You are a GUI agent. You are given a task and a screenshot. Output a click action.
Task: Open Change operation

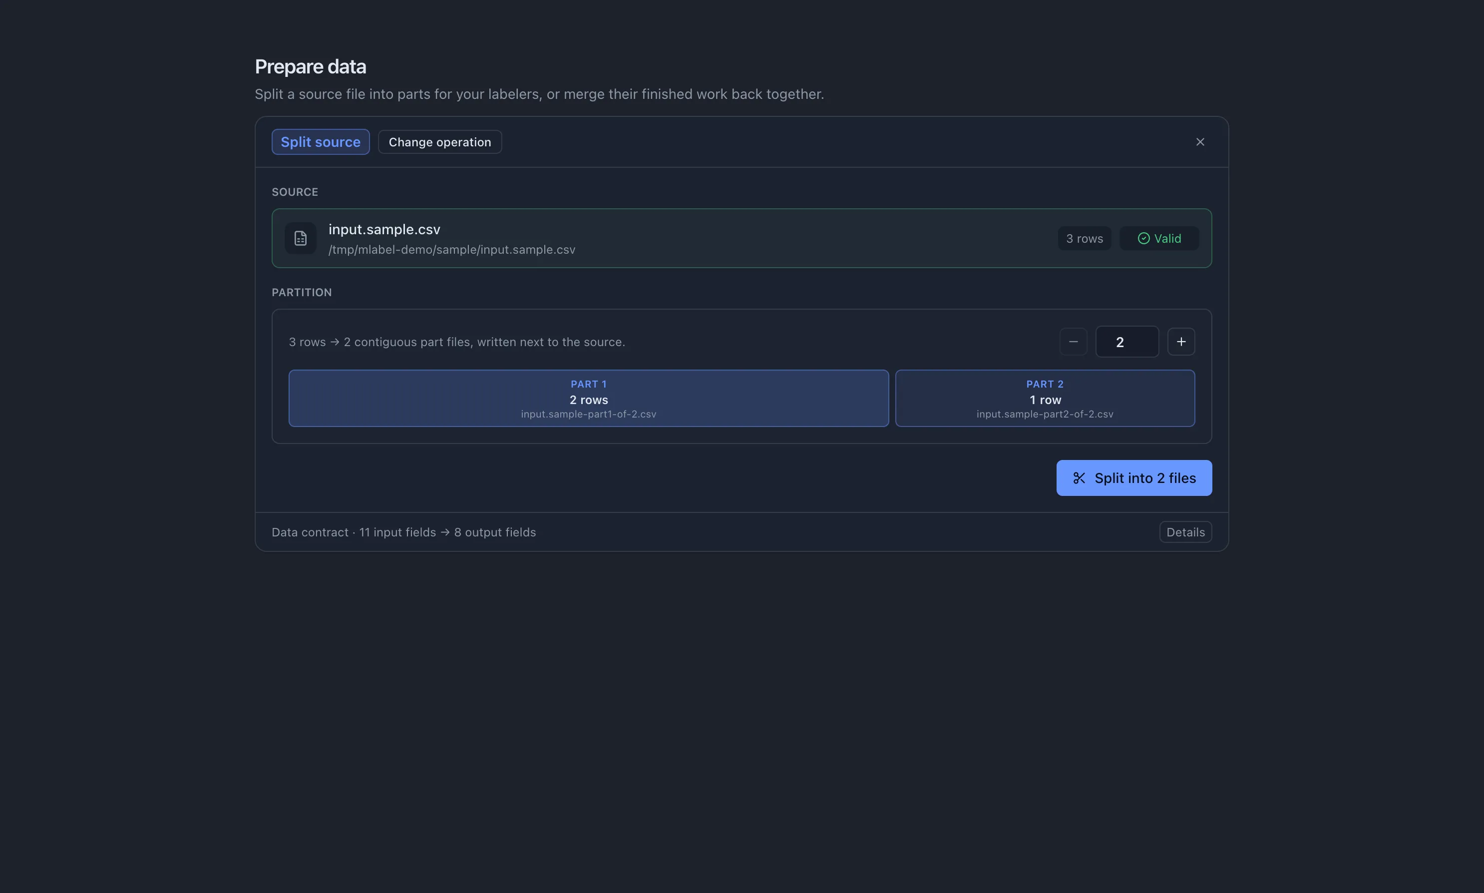click(440, 142)
